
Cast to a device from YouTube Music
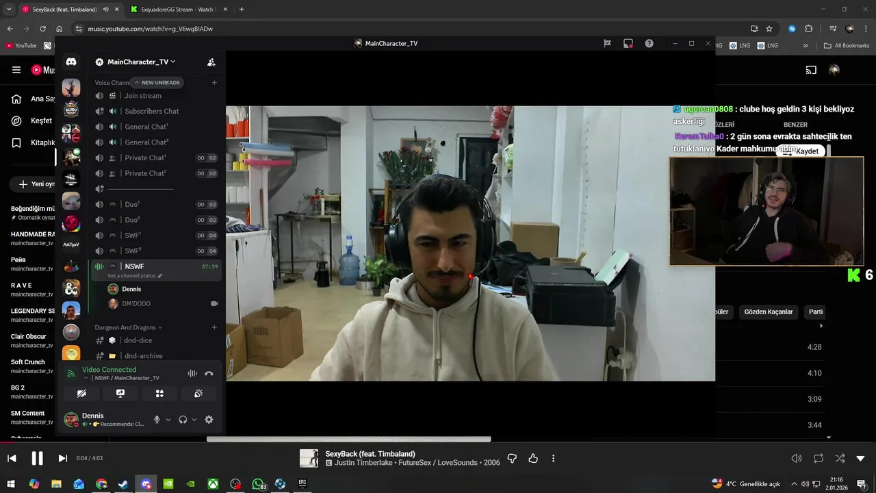pos(811,70)
